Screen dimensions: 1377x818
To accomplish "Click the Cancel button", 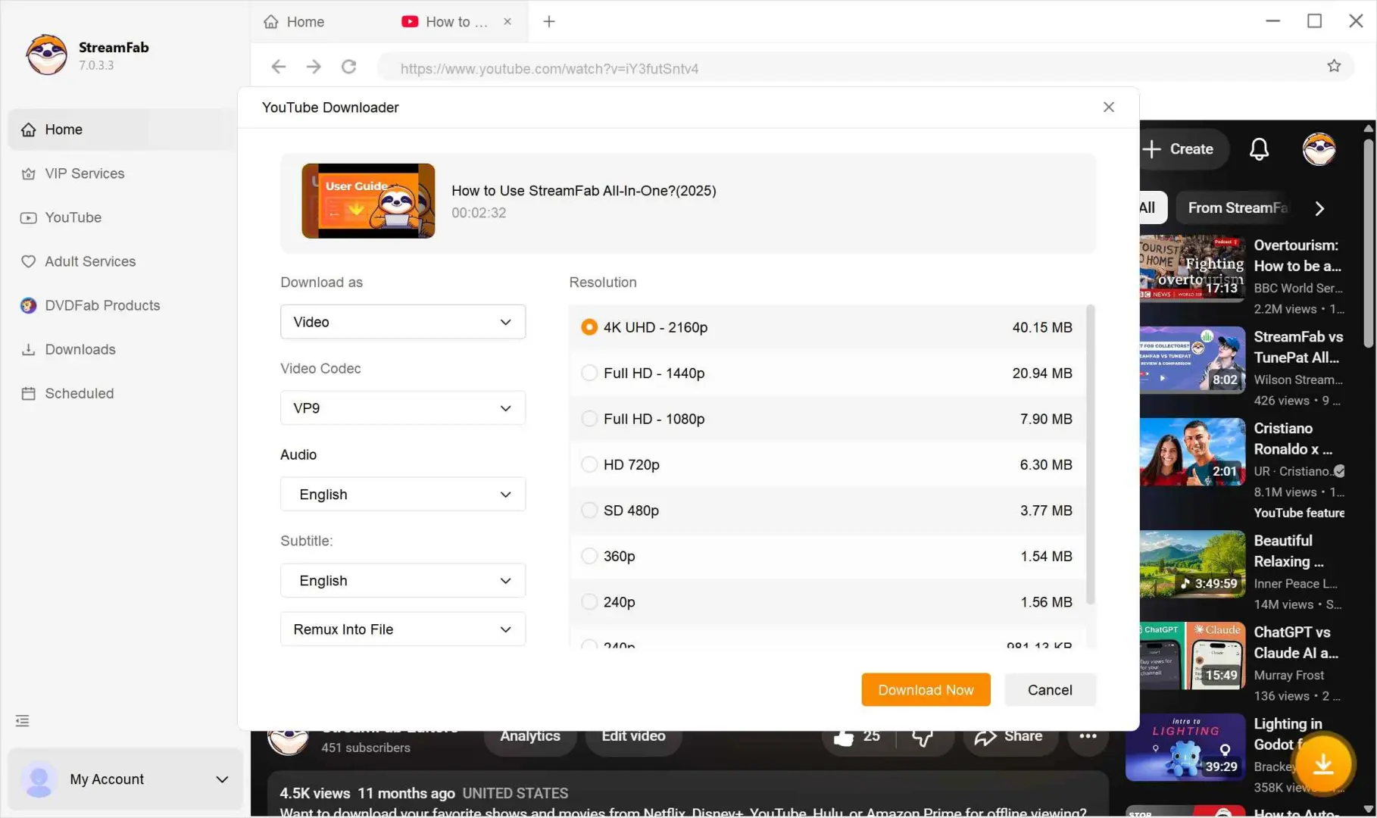I will 1050,690.
